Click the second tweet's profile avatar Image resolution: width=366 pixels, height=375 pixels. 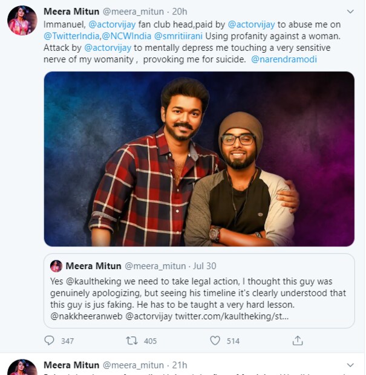[x=22, y=368]
